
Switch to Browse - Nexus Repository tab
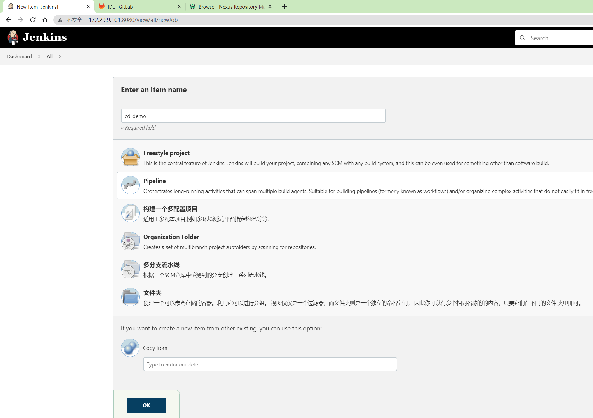pos(230,7)
